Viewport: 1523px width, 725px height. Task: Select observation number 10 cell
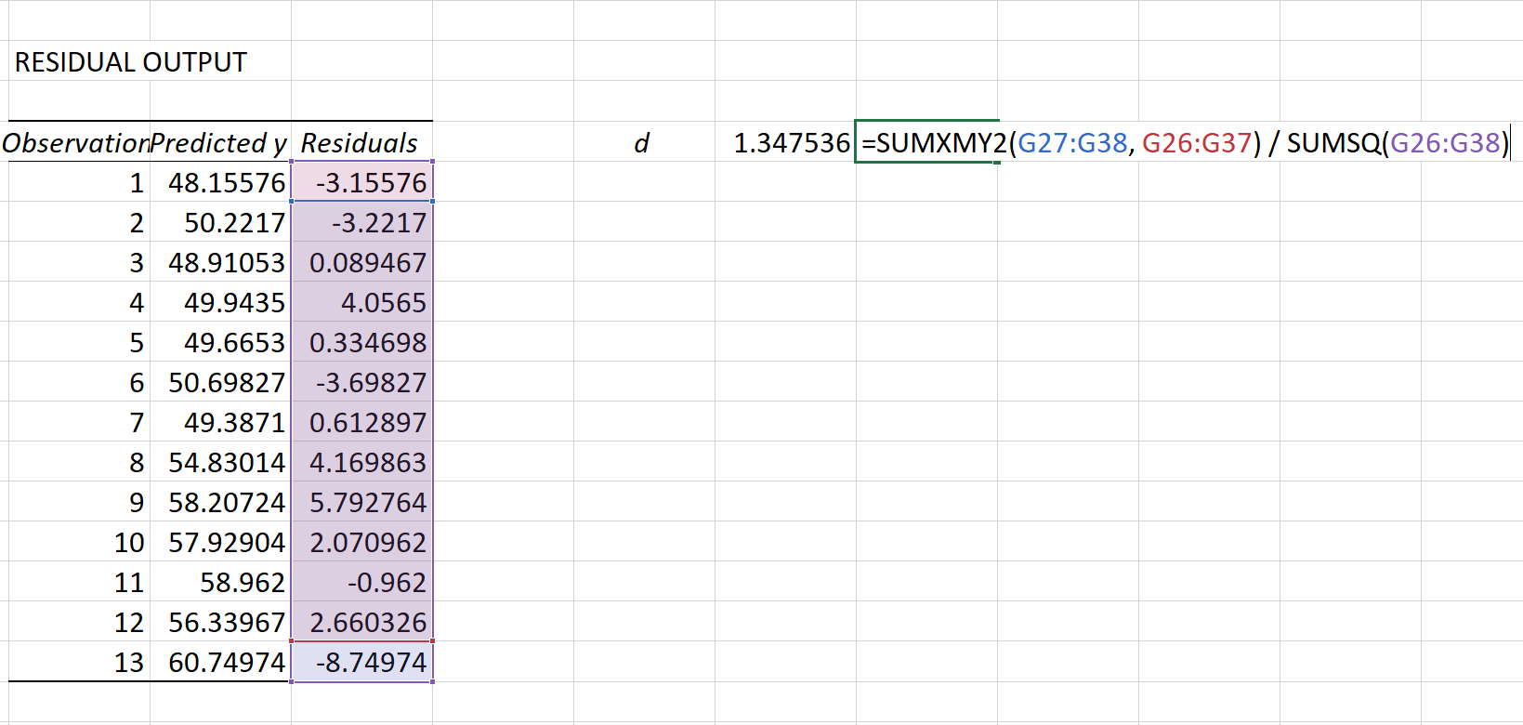tap(79, 542)
